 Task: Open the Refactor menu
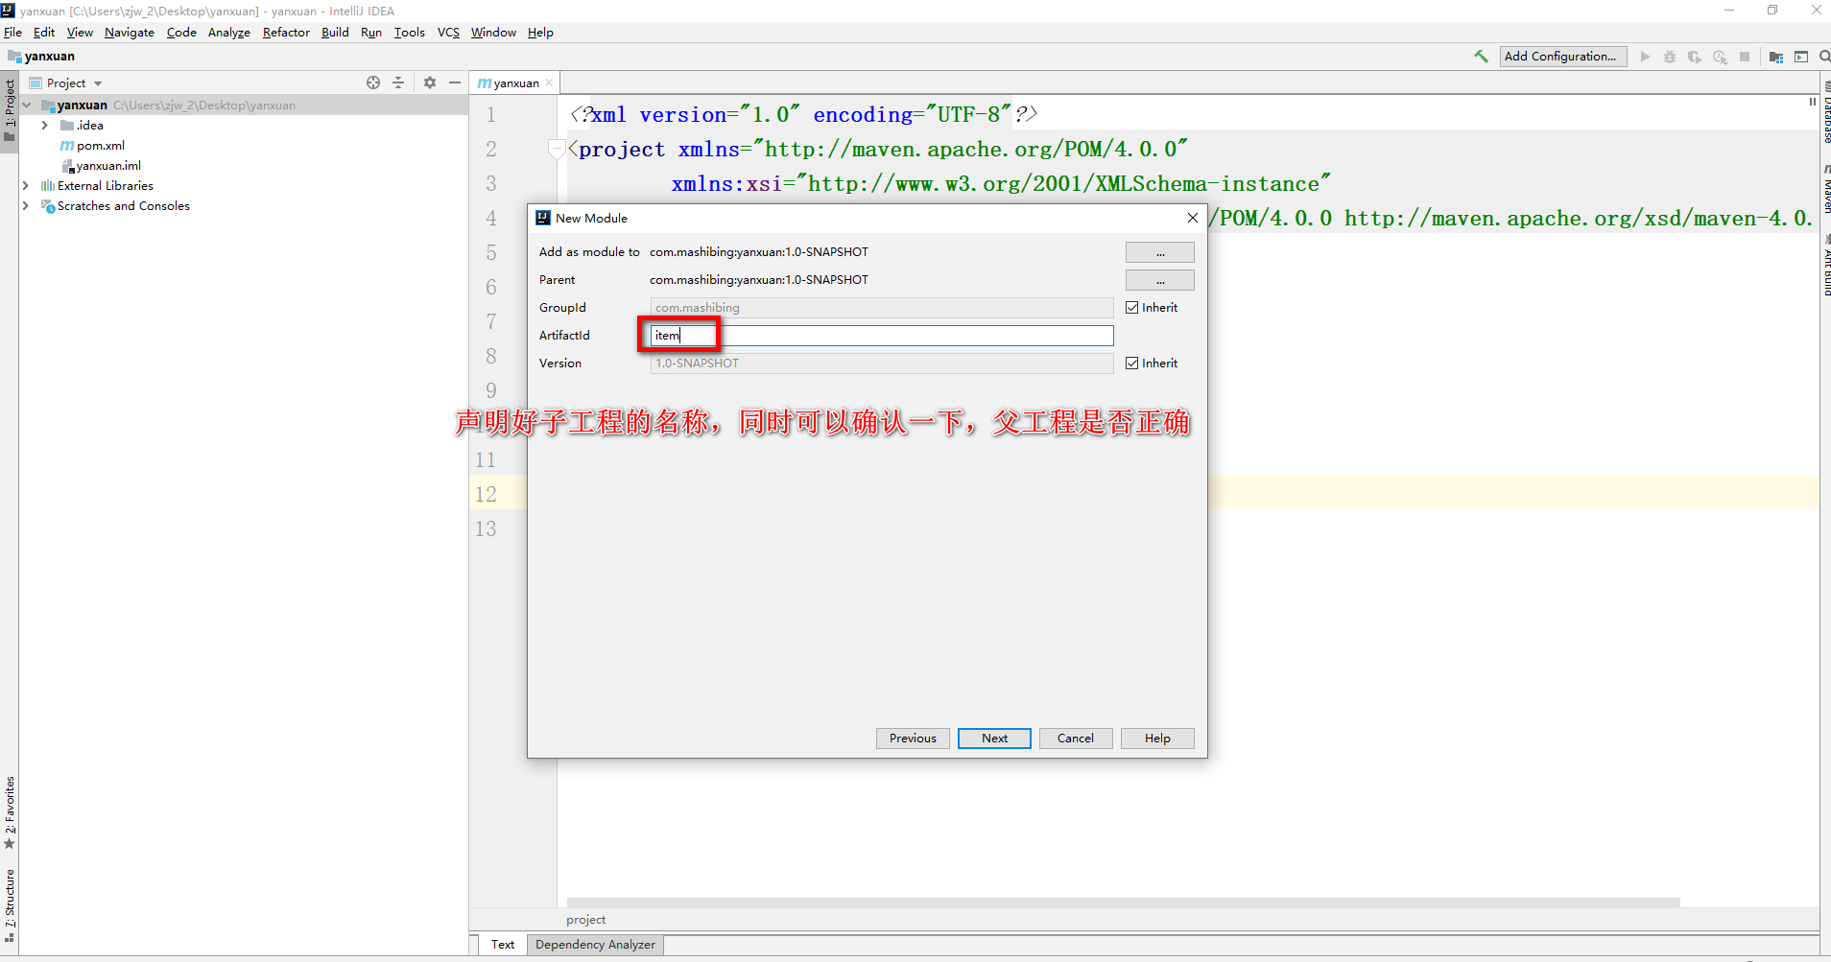[286, 33]
